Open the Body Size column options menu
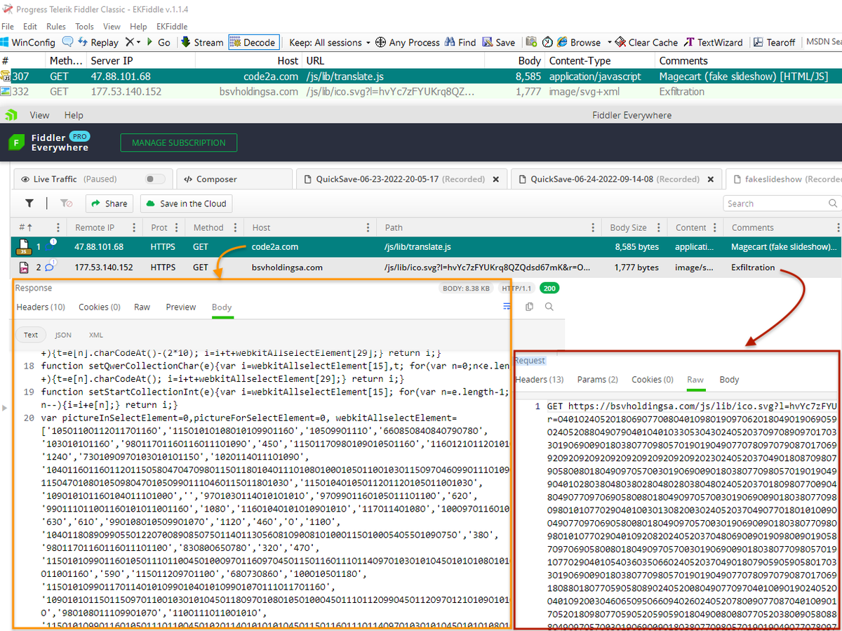This screenshot has width=842, height=631. point(660,227)
